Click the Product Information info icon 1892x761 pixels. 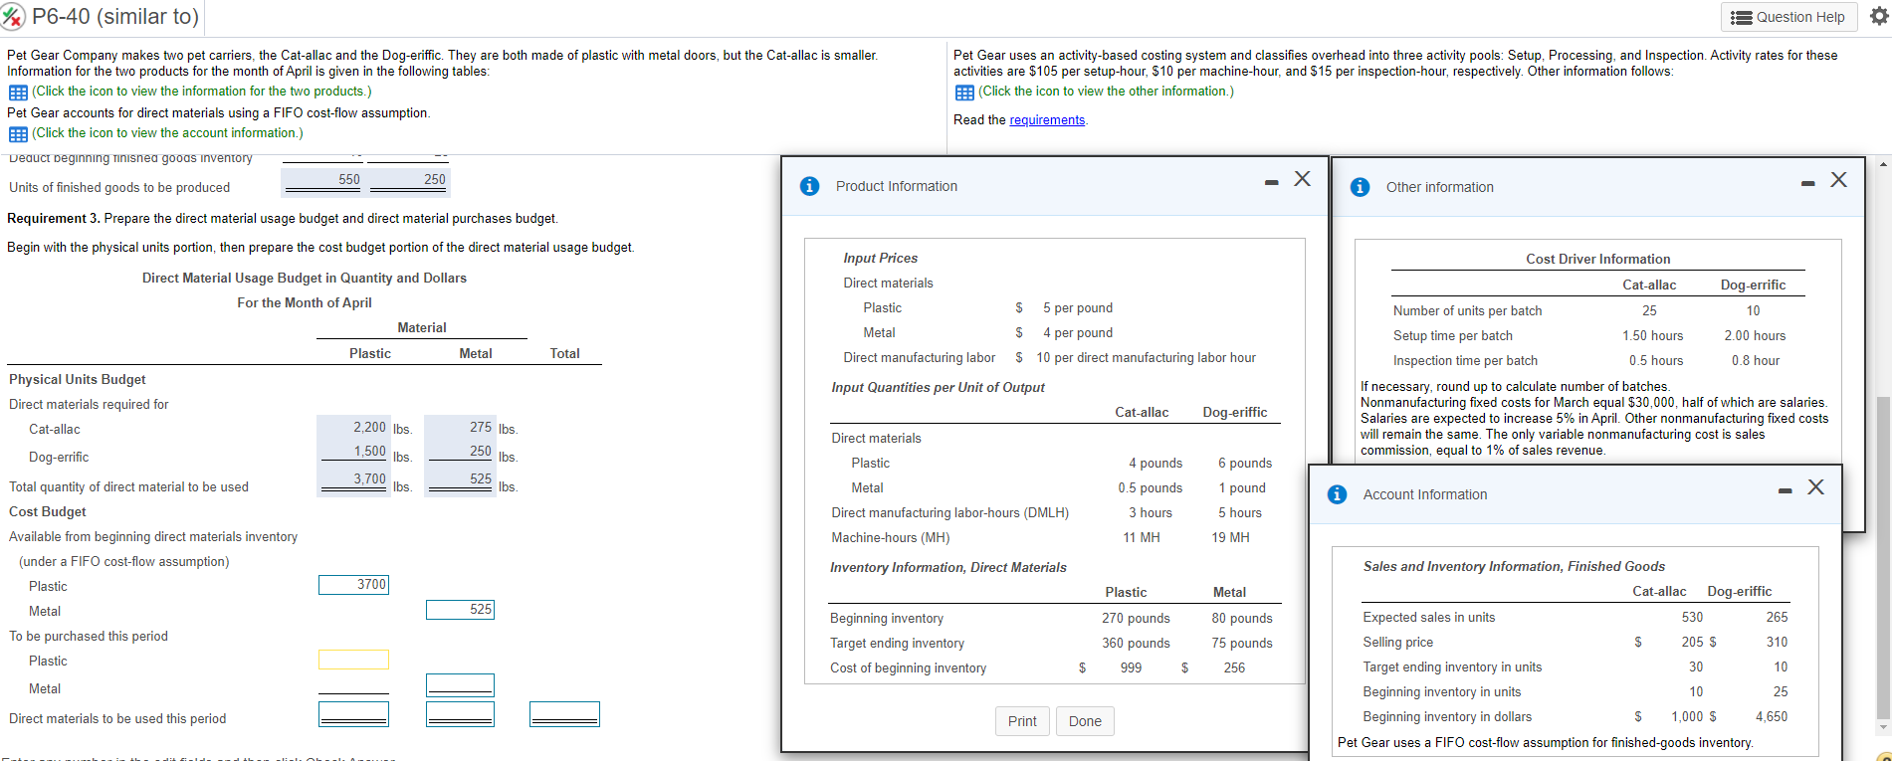click(810, 186)
